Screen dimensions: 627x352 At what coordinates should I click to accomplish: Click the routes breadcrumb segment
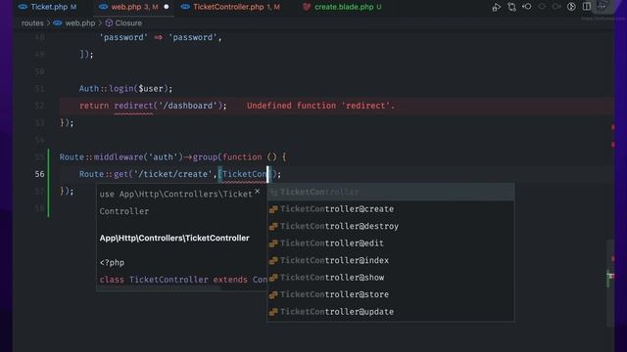coord(32,23)
